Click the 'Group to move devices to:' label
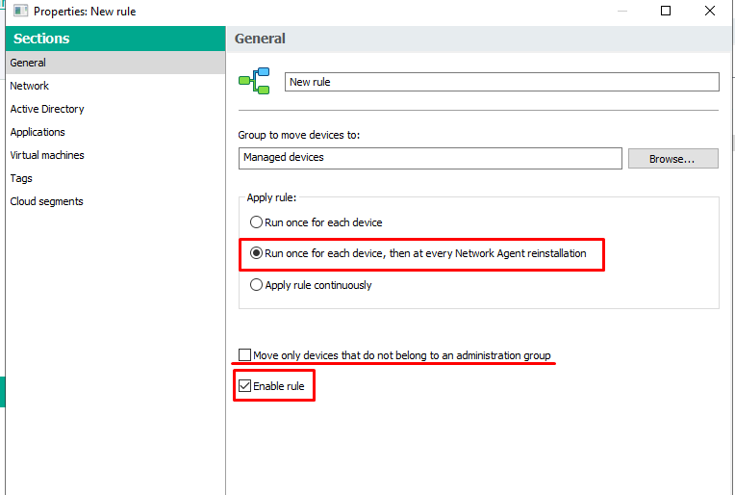This screenshot has height=495, width=735. click(299, 135)
